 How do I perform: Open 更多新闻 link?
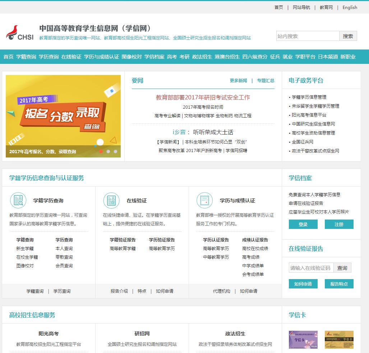pyautogui.click(x=238, y=81)
